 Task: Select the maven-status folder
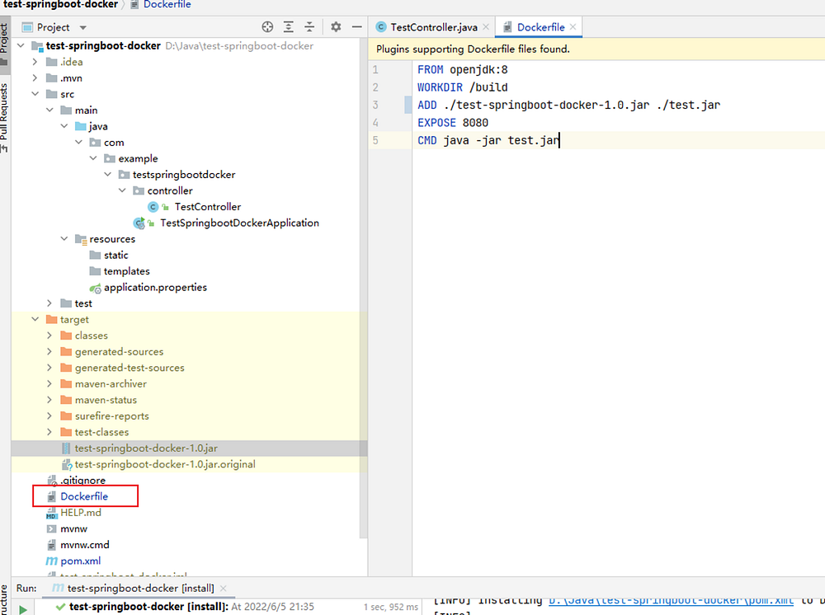106,400
